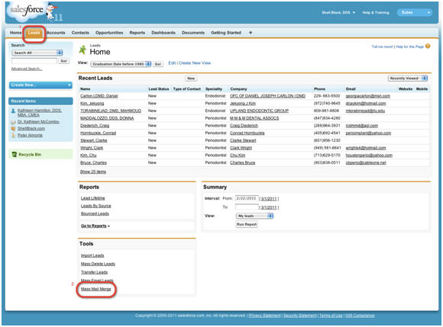Click the sidebar search Go button
The height and width of the screenshot is (327, 443).
64,61
